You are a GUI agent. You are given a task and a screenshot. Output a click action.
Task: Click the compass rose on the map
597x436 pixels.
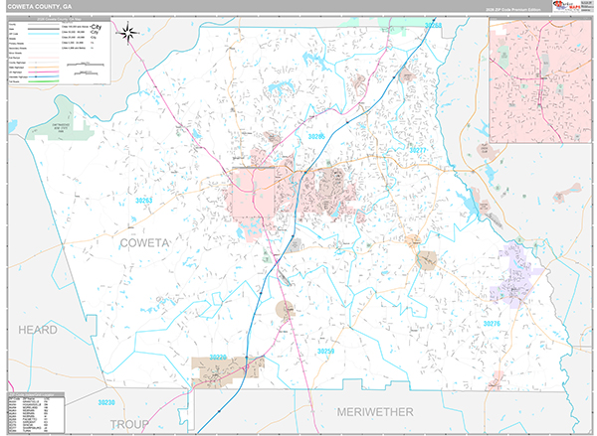(128, 32)
